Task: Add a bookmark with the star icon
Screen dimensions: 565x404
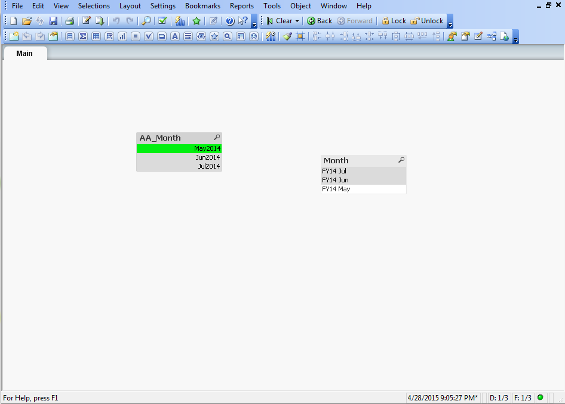Action: click(196, 20)
